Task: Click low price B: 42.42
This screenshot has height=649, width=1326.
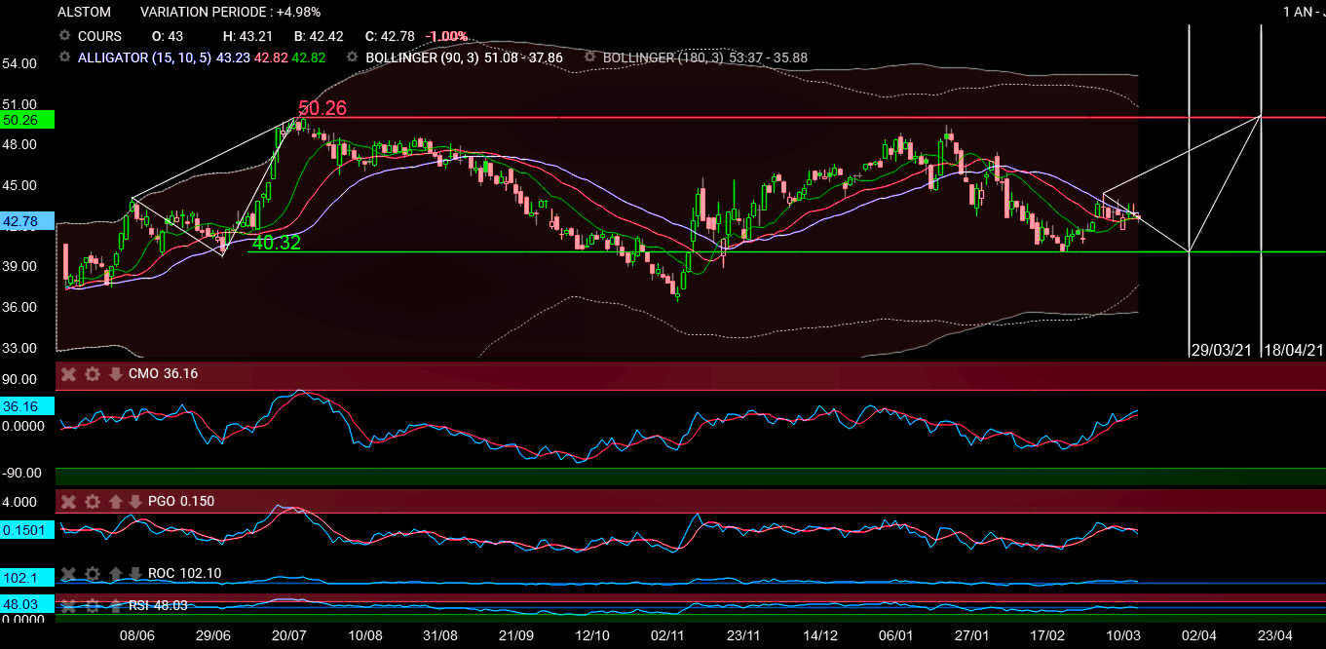Action: (x=318, y=36)
